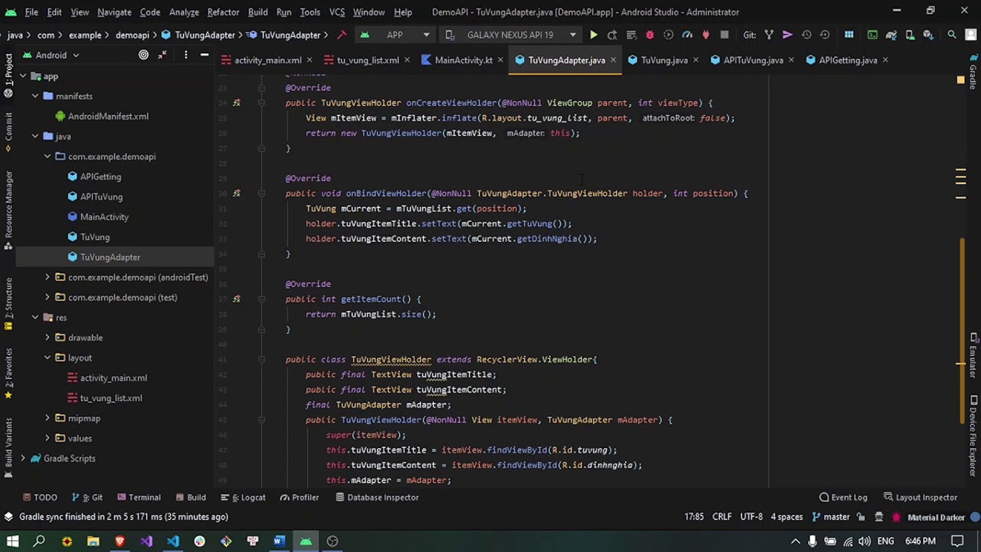Collapse the com.example.demoapi package
This screenshot has width=981, height=552.
pyautogui.click(x=48, y=156)
